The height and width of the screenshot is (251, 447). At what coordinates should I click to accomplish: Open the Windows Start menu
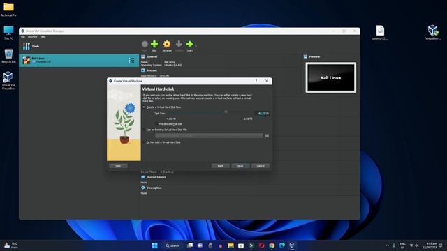155,245
